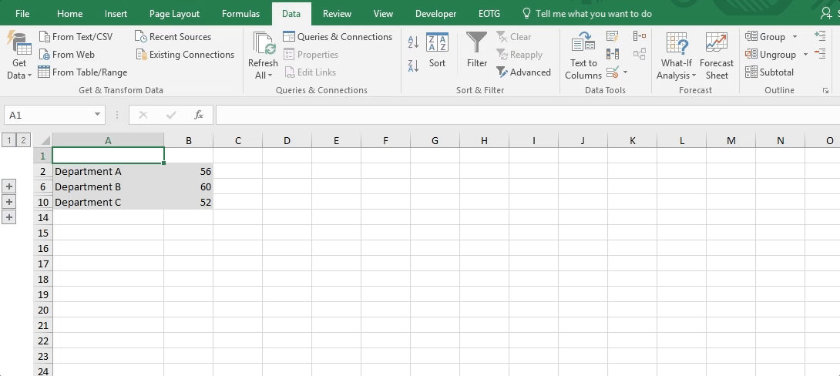Open the File tab

pyautogui.click(x=22, y=14)
